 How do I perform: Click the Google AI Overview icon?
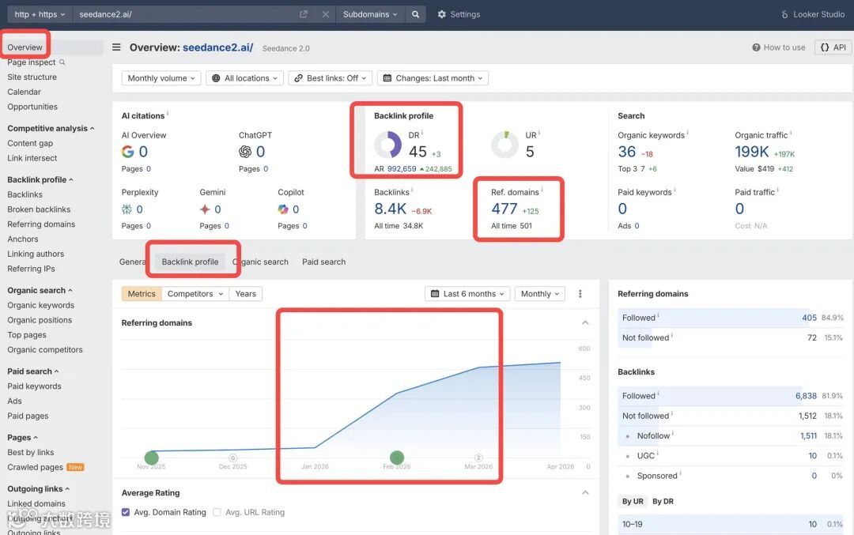[x=128, y=152]
